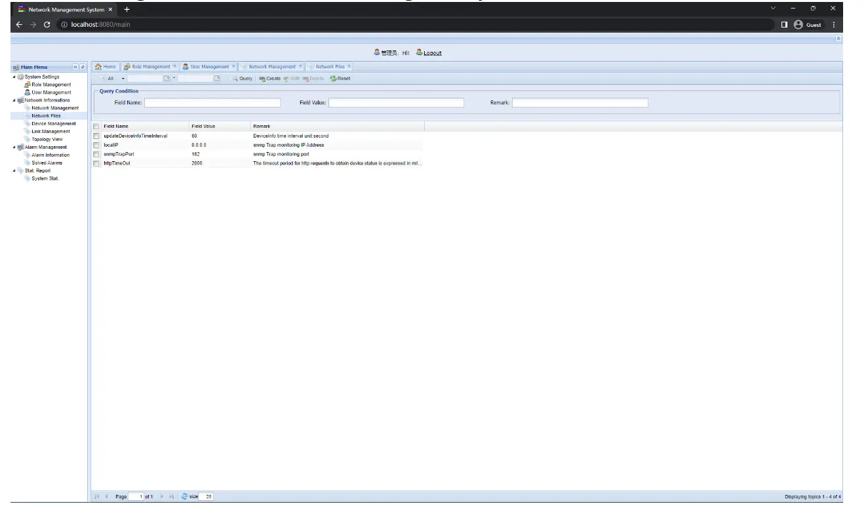Select the Query toolbar icon
Image resolution: width=868 pixels, height=506 pixels.
tap(243, 78)
